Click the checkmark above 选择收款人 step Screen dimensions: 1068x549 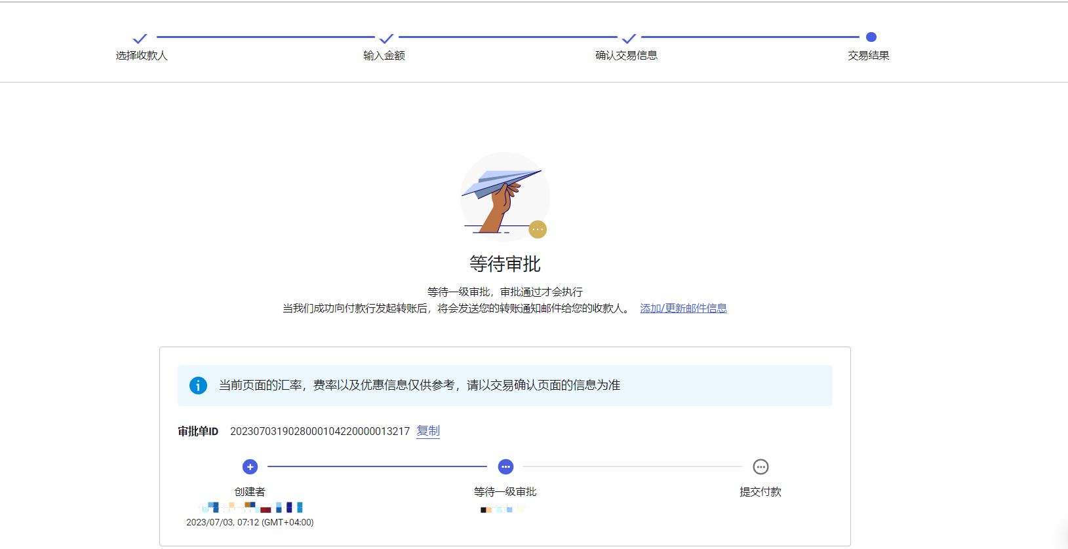point(140,39)
